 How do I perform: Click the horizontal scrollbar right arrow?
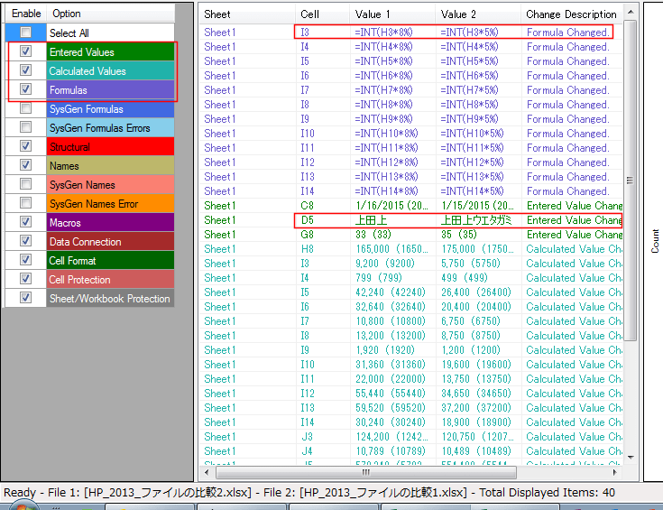(616, 471)
